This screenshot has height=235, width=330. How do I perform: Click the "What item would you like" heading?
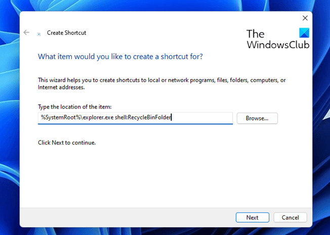pyautogui.click(x=120, y=56)
